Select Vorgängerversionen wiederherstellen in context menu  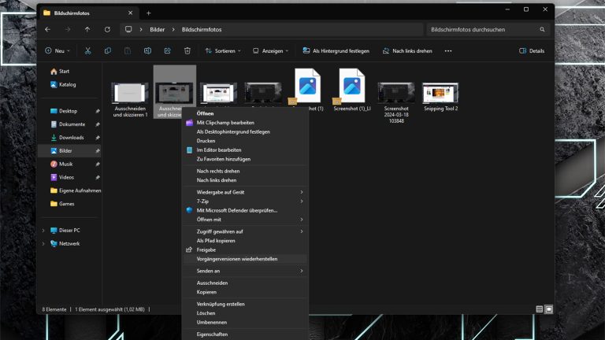click(236, 258)
